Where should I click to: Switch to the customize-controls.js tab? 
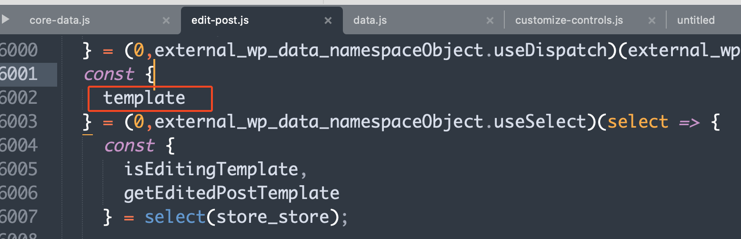click(569, 20)
